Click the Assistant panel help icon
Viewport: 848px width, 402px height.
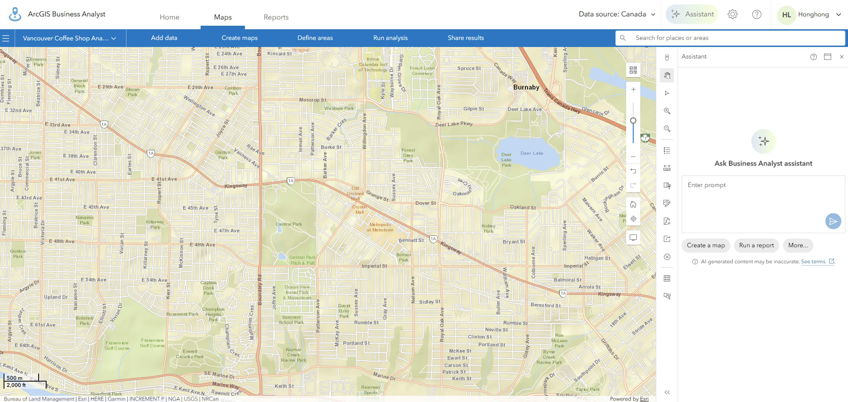coord(813,57)
